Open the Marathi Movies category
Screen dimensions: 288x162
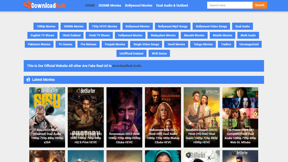tap(194, 35)
